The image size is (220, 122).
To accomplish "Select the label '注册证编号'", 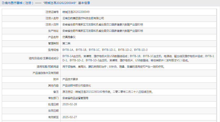I will click(x=52, y=12).
